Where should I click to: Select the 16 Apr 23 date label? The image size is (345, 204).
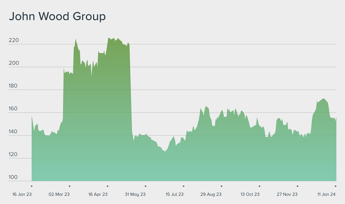point(98,194)
